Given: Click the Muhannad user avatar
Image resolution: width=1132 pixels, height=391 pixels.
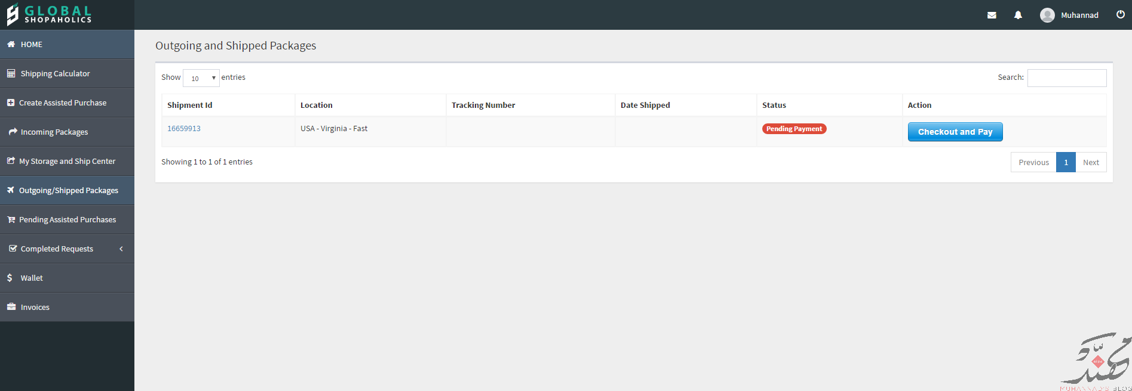Looking at the screenshot, I should 1047,15.
